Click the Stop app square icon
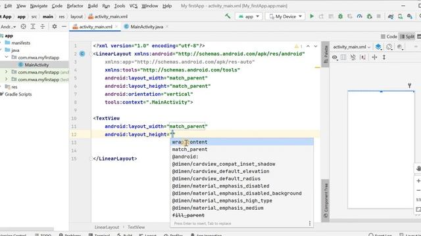421x236 pixels. click(379, 16)
